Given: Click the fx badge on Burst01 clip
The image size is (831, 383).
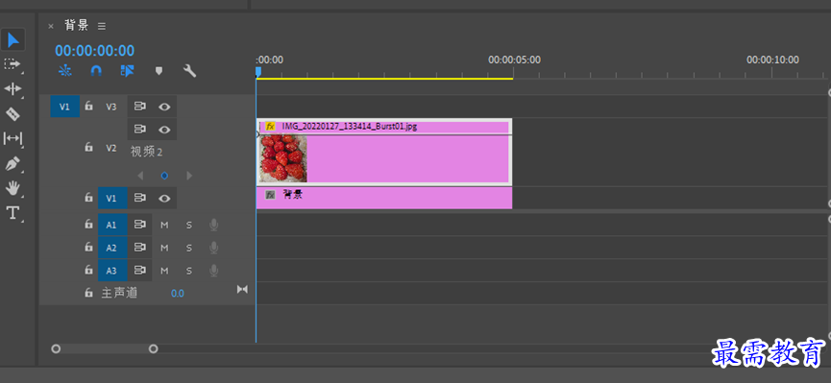Looking at the screenshot, I should tap(270, 127).
